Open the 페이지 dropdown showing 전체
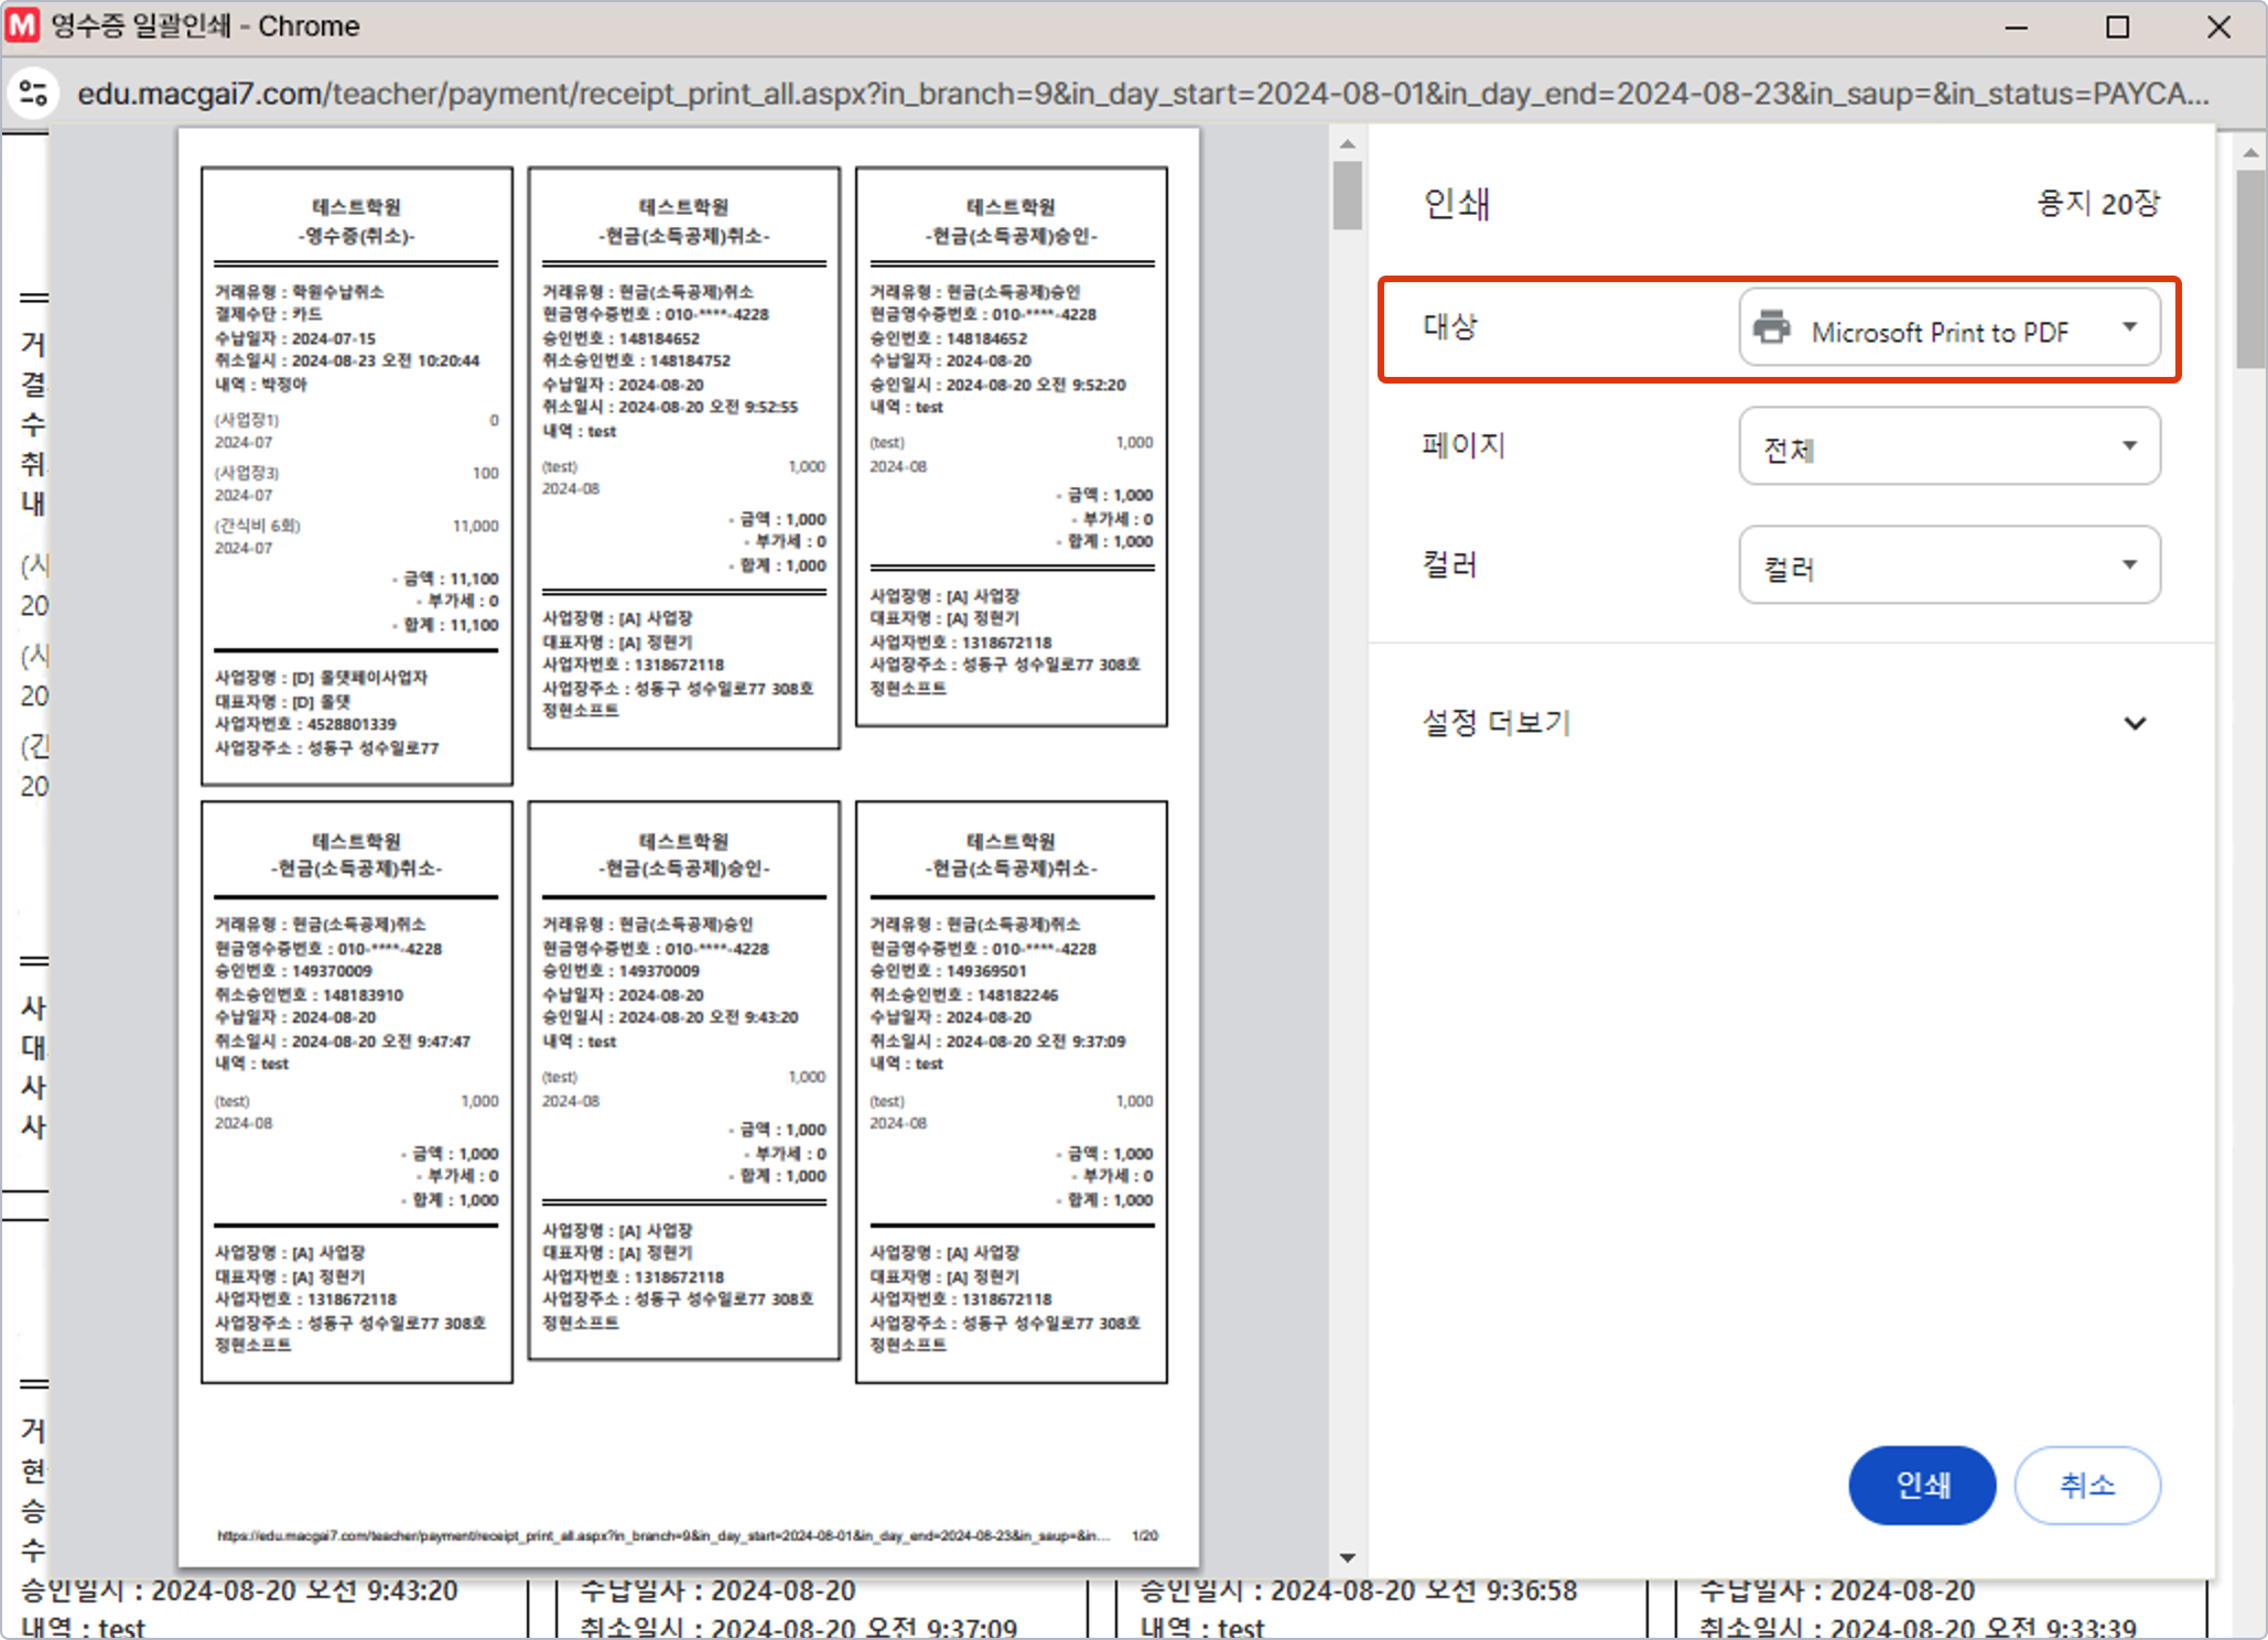Image resolution: width=2268 pixels, height=1640 pixels. [x=1949, y=446]
